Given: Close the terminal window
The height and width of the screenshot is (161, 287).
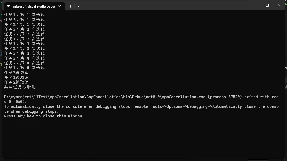Looking at the screenshot, I should tap(279, 5).
